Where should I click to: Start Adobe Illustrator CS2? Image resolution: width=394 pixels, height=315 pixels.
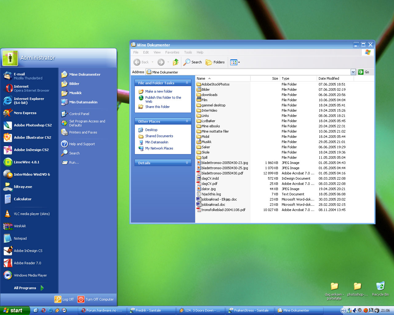tap(28, 138)
